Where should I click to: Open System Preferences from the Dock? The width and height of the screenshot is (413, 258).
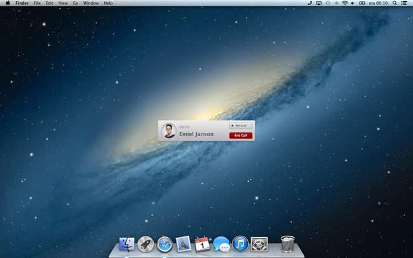[x=259, y=244]
